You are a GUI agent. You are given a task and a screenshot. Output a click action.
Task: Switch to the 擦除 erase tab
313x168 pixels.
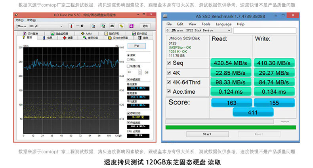click(x=143, y=38)
